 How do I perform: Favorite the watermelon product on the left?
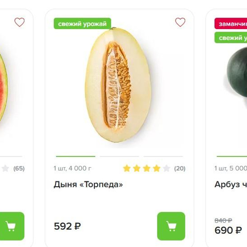click(x=19, y=22)
